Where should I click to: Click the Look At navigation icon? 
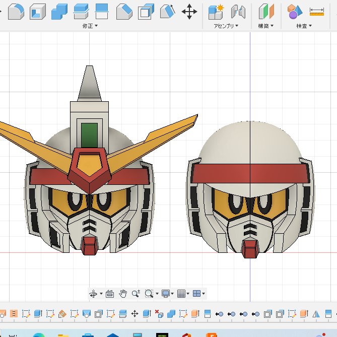pos(110,294)
